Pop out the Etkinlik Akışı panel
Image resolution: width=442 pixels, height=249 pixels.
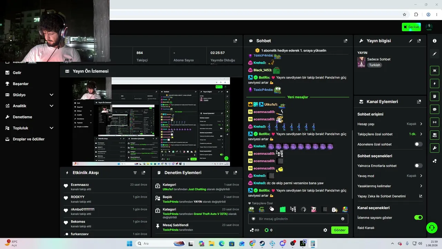(x=143, y=173)
